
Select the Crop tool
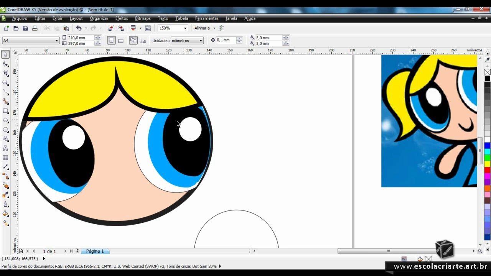[x=6, y=73]
